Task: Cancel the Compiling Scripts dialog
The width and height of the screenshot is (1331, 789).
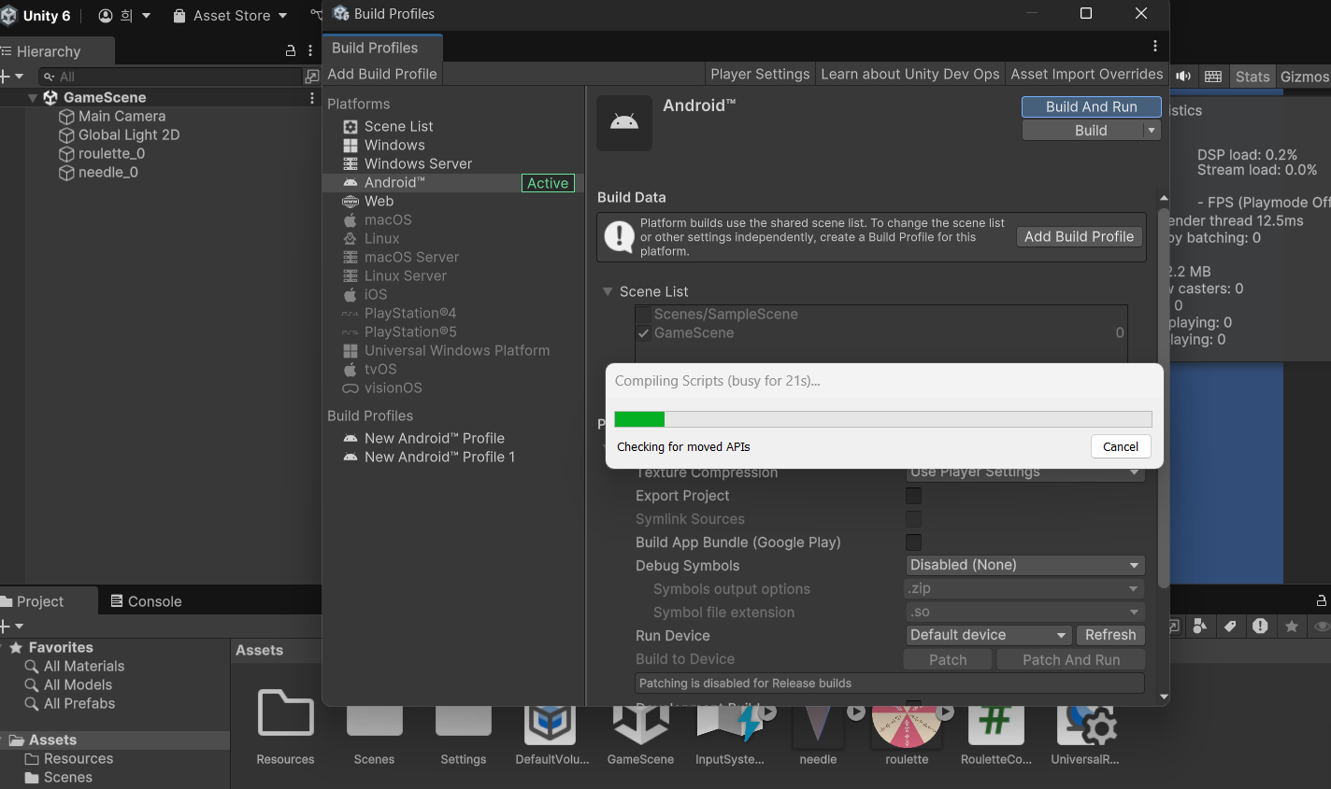Action: coord(1121,446)
